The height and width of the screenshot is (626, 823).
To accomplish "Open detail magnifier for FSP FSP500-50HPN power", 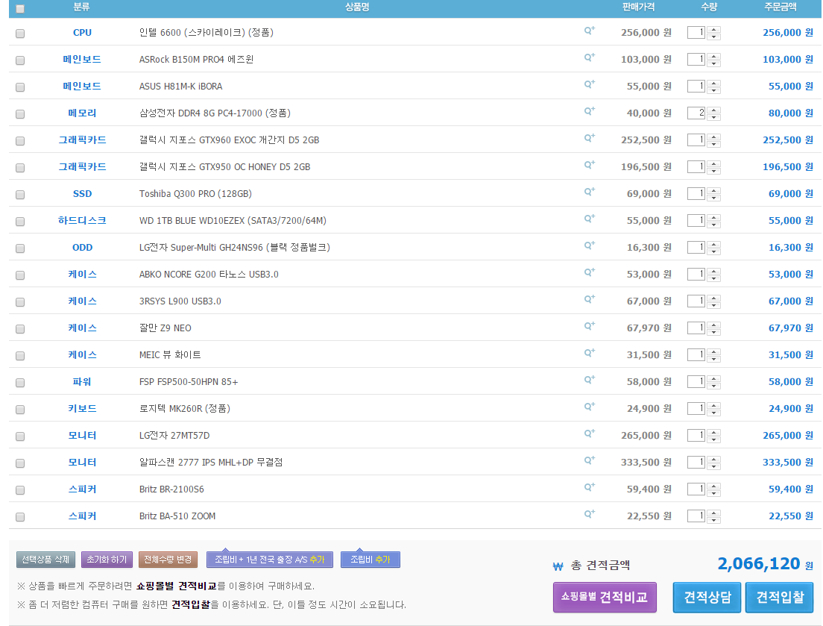I will 589,381.
